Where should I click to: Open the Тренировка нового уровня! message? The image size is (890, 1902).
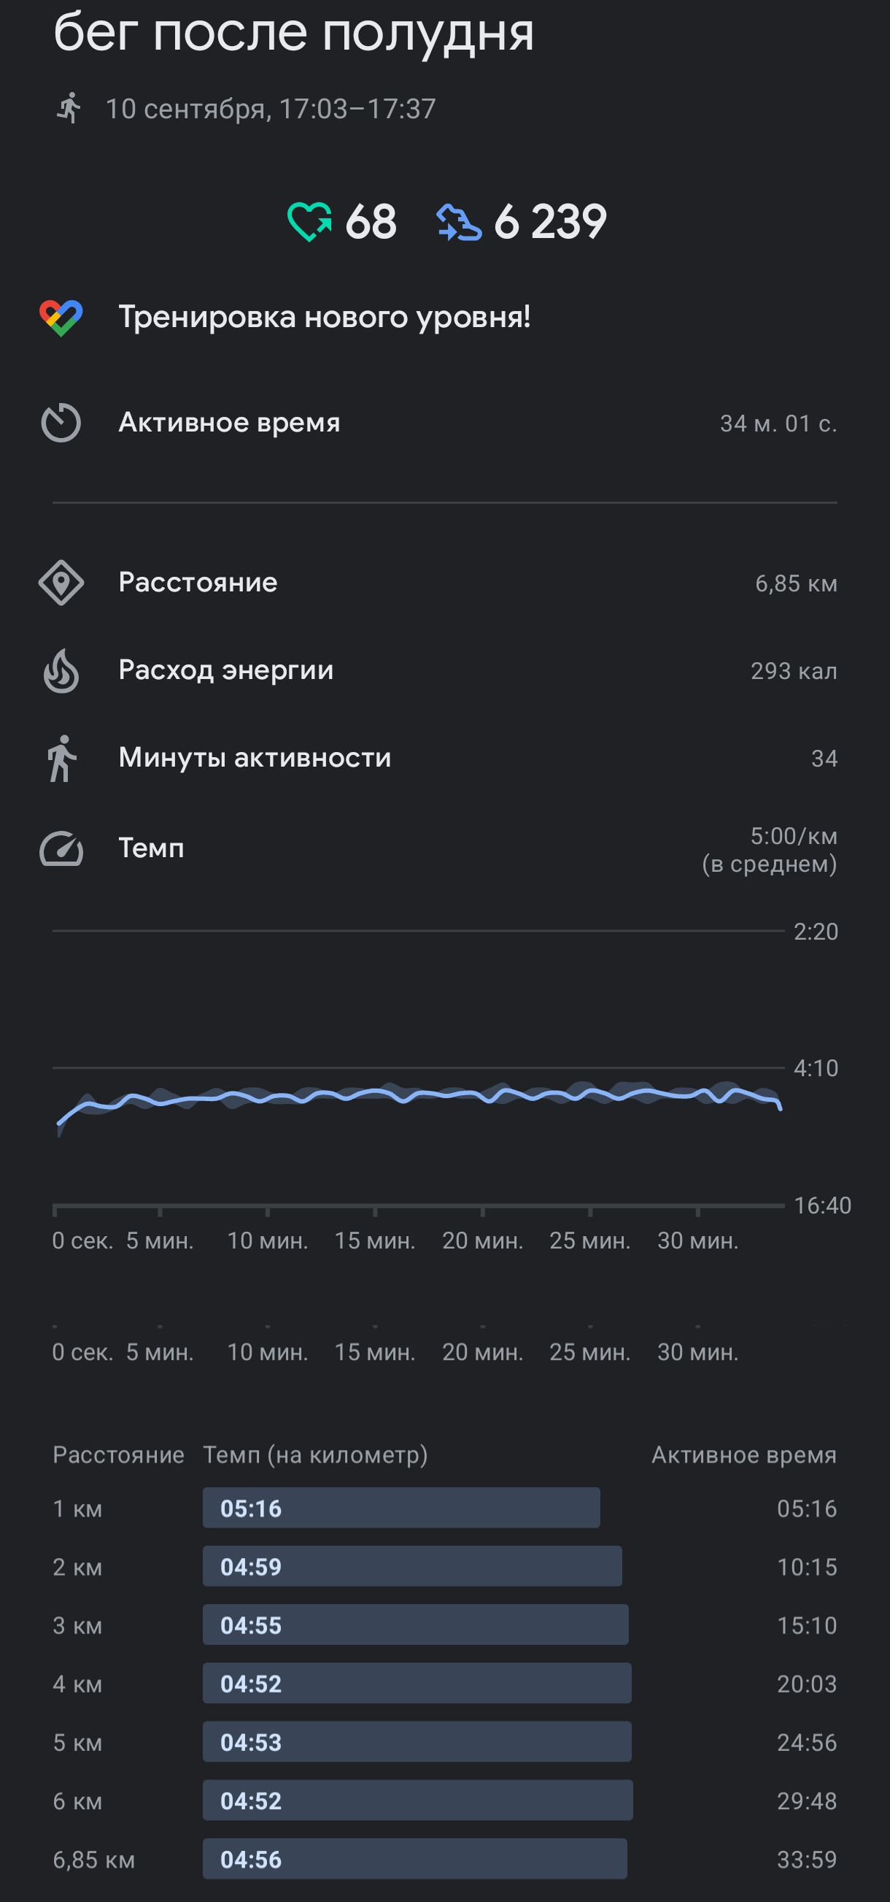(325, 318)
